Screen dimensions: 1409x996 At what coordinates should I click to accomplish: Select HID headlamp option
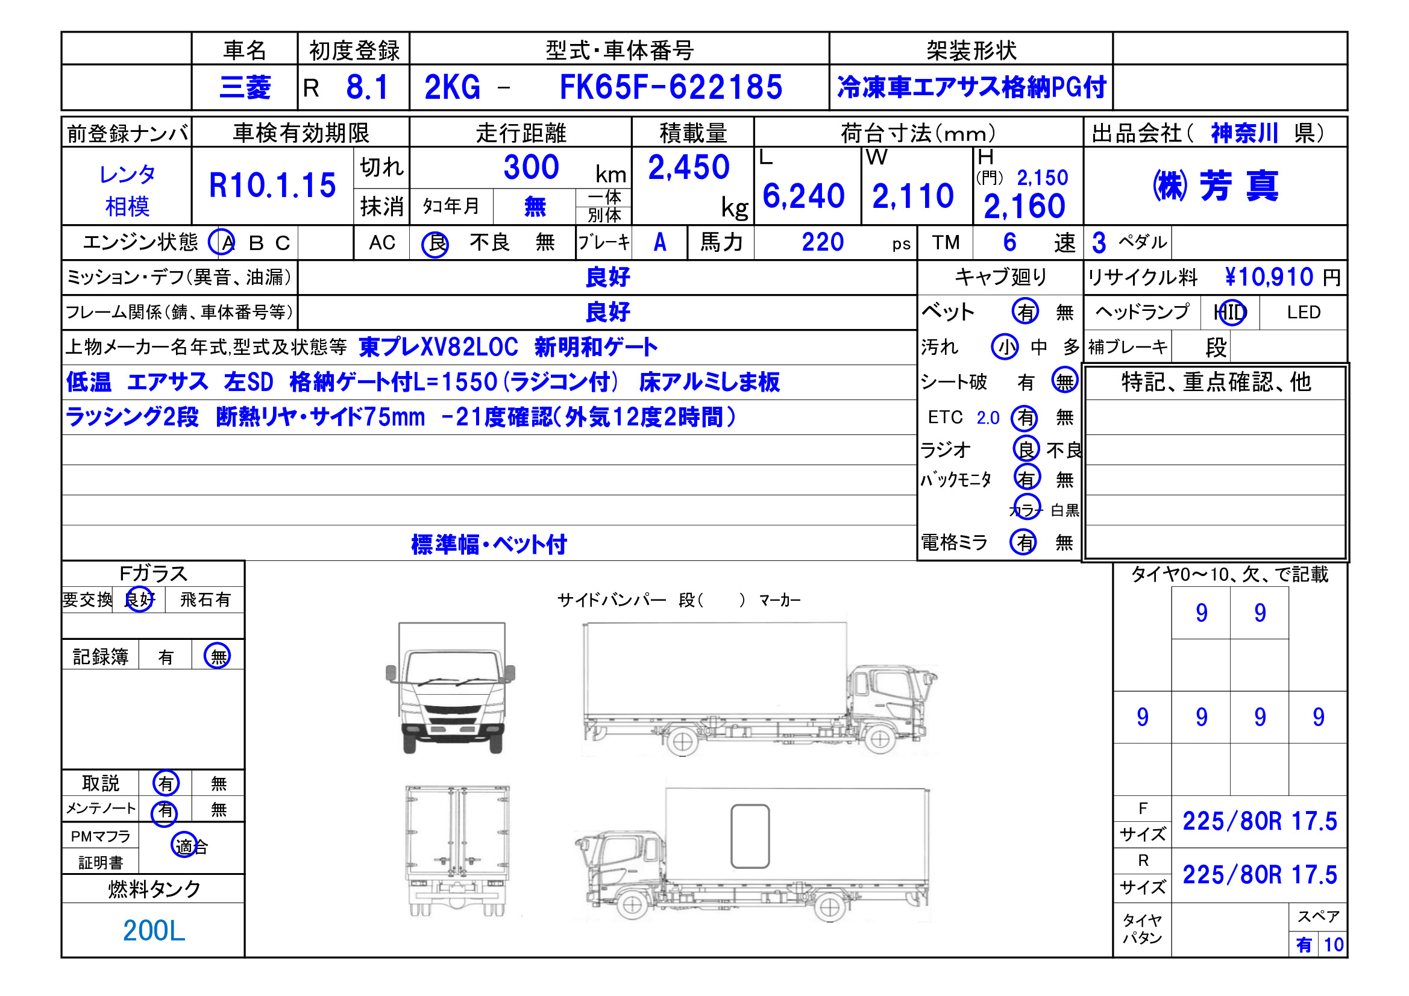click(1231, 313)
